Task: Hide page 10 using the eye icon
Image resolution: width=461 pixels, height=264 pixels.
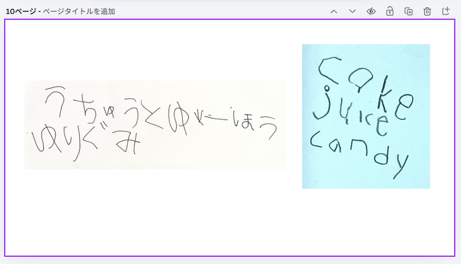Action: tap(371, 11)
